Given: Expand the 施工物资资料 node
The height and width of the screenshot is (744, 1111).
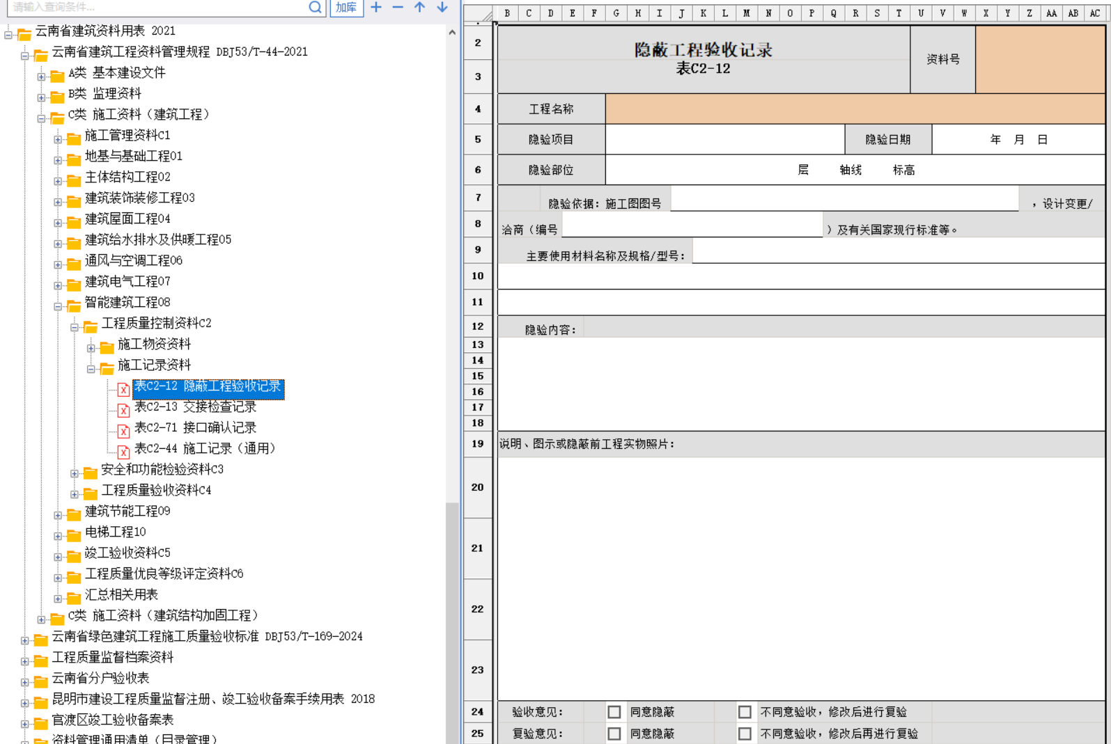Looking at the screenshot, I should (x=91, y=348).
